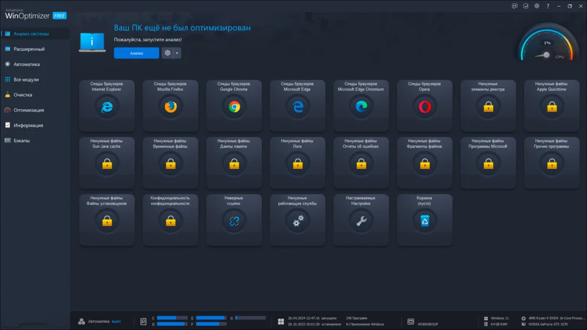Click drive D usage bar

[x=172, y=324]
